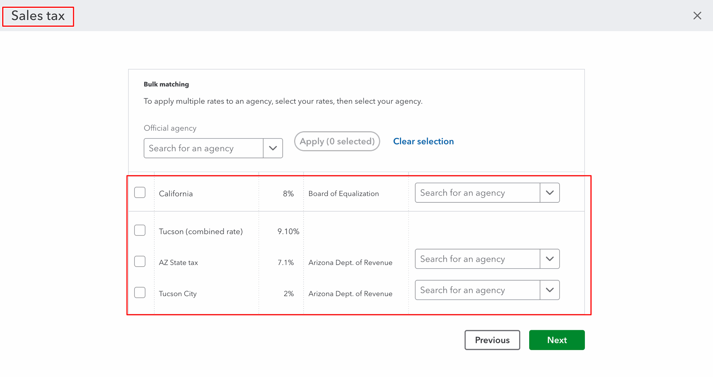
Task: Open California row agency dropdown arrow
Action: 550,193
